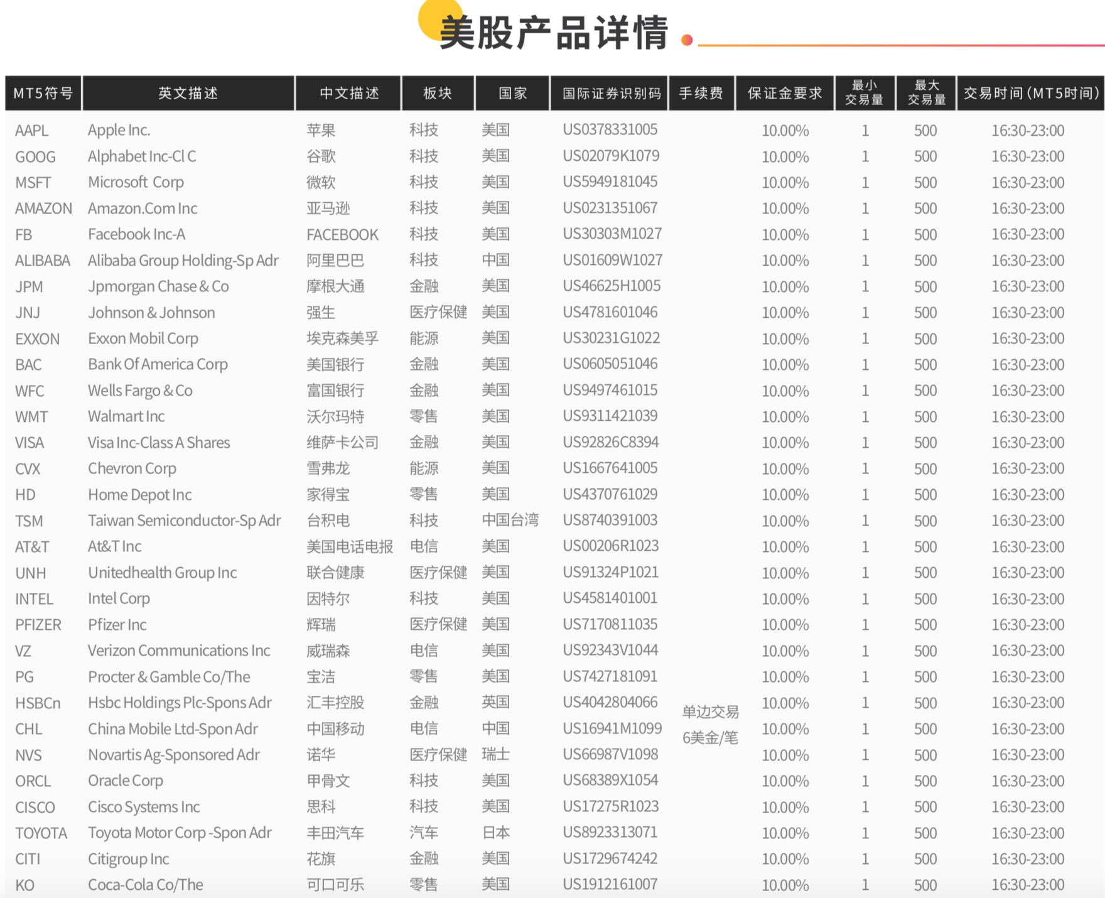This screenshot has width=1105, height=898.
Task: Select the HSBCn symbol cell
Action: (38, 703)
